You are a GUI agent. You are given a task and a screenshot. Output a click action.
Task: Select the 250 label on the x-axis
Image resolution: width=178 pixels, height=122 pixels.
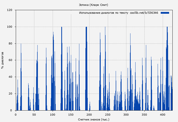coord(108,115)
